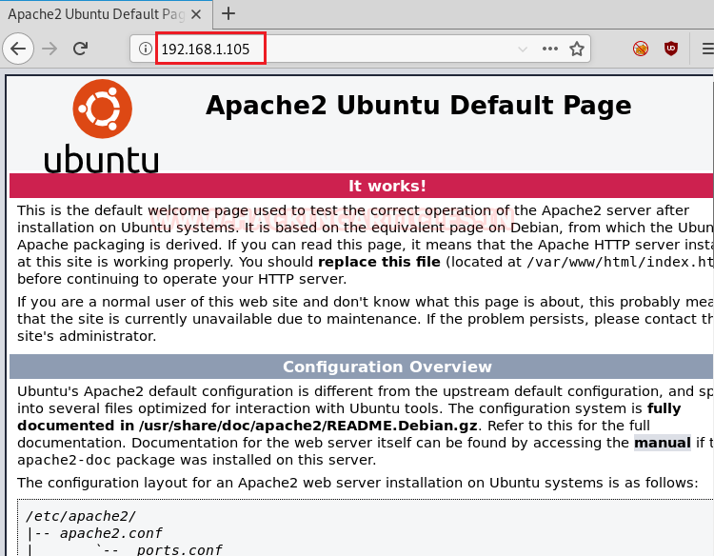Click the 'Configuration Overview' section heading
Screen dimensions: 714x556
click(x=387, y=367)
